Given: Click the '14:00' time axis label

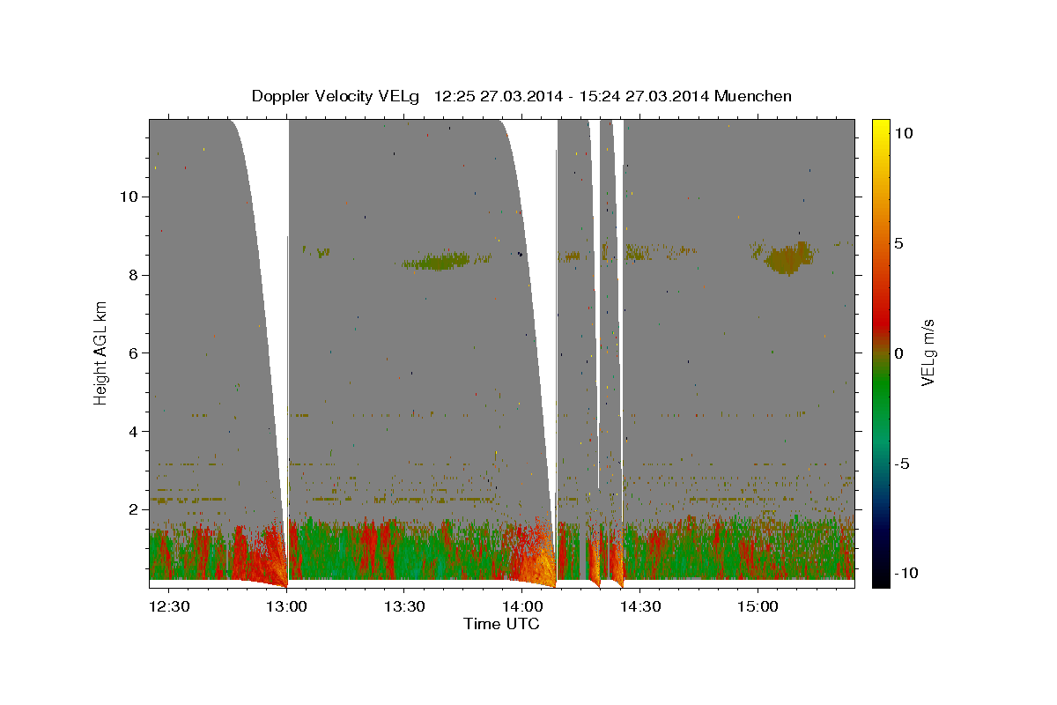Looking at the screenshot, I should (x=522, y=606).
